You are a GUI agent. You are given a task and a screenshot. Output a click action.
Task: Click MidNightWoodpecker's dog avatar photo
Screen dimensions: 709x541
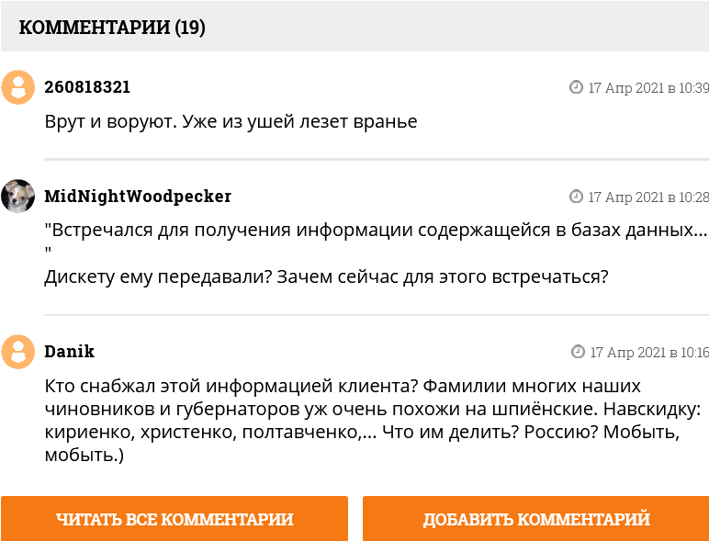coord(18,197)
